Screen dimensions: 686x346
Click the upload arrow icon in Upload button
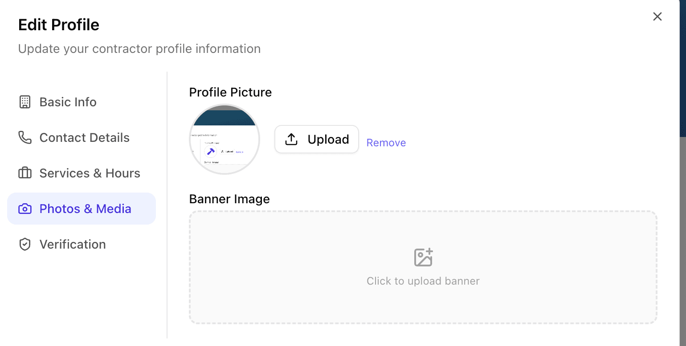tap(291, 139)
